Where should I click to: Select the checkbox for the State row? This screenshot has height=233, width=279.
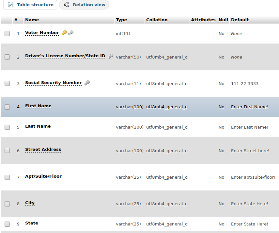(x=7, y=224)
